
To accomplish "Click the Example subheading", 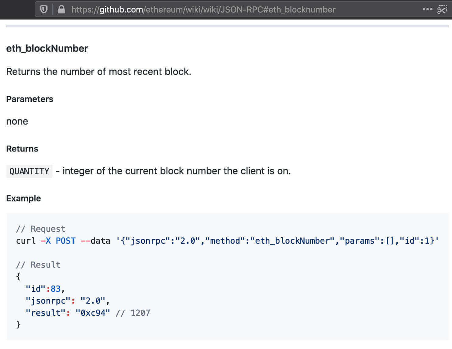I will [23, 198].
